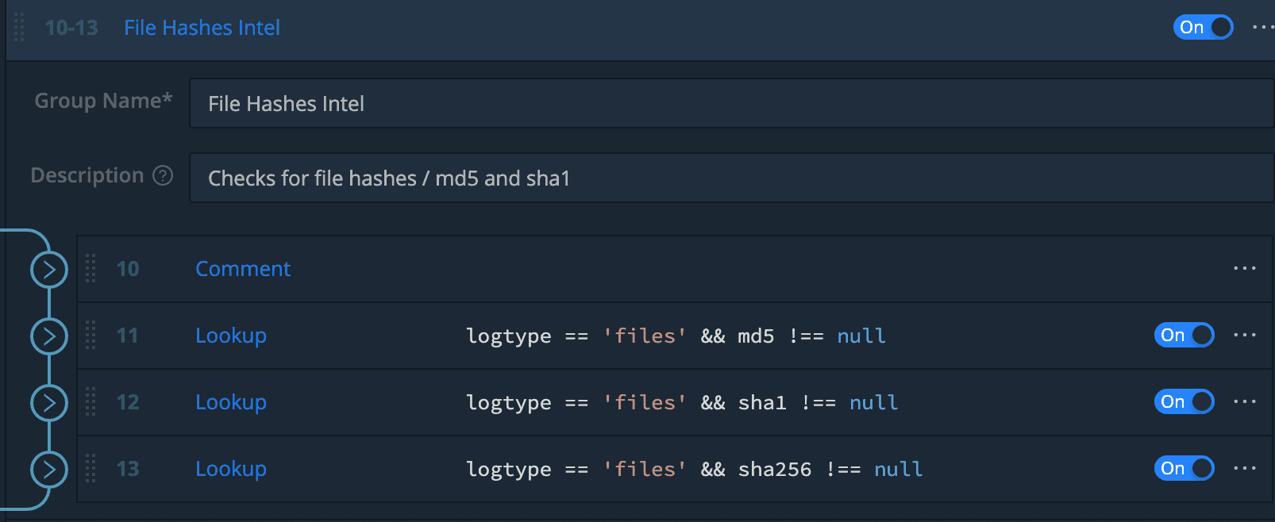Toggle off the File Hashes Intel group
This screenshot has width=1275, height=522.
coord(1203,28)
